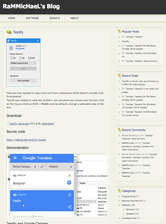Click the speech bubble icon beside Textify title
The image size is (166, 224).
coord(9,32)
